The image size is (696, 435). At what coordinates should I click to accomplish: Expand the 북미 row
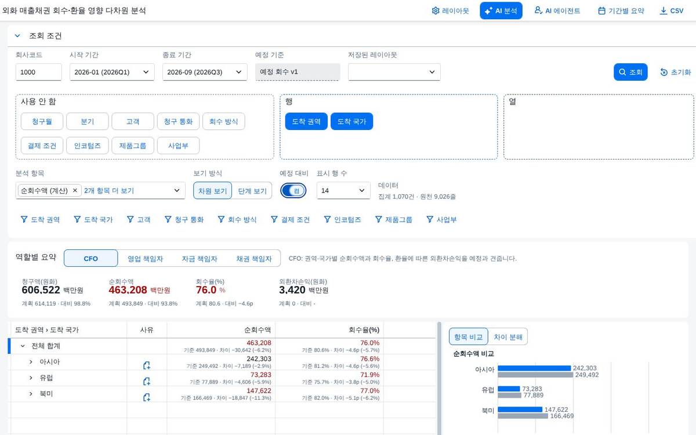(x=31, y=394)
